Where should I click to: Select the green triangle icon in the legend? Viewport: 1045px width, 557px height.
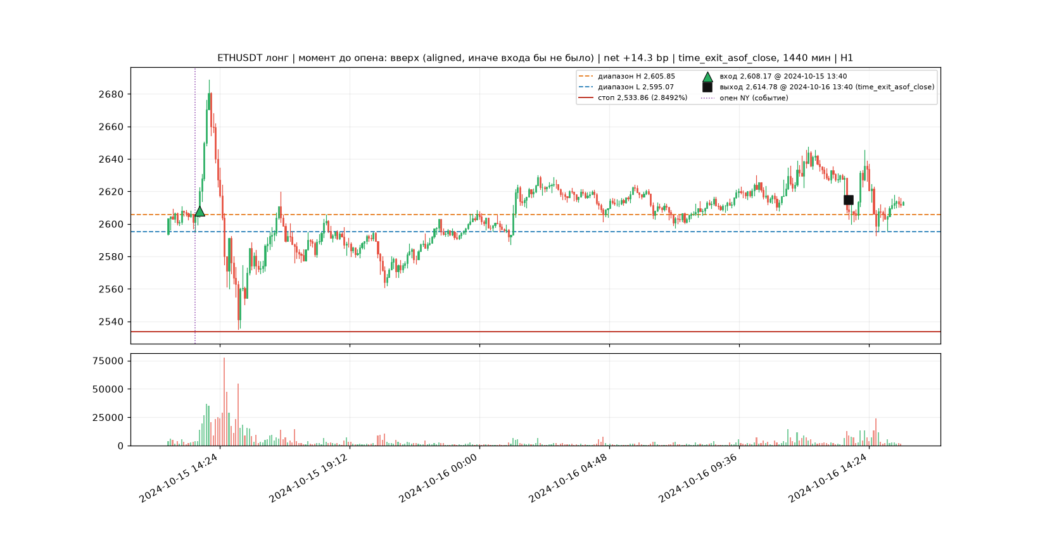click(x=707, y=77)
